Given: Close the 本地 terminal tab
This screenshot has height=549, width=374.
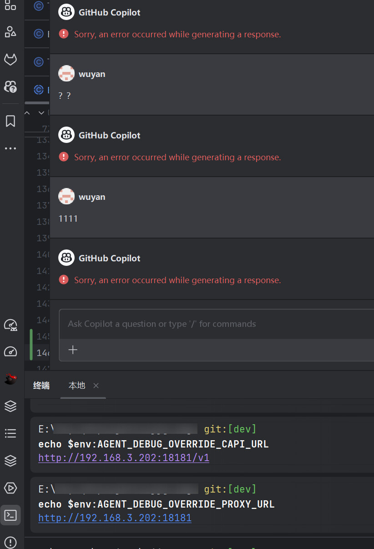Looking at the screenshot, I should click(96, 386).
